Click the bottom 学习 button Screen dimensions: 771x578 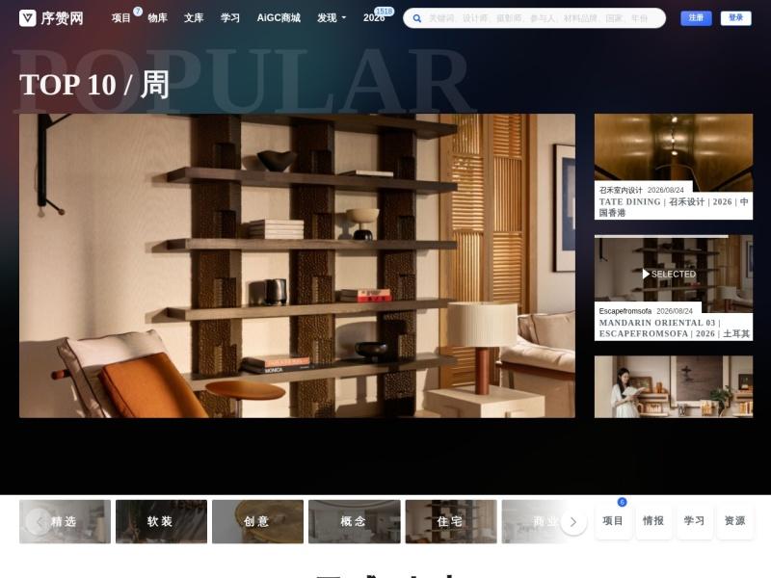click(694, 521)
